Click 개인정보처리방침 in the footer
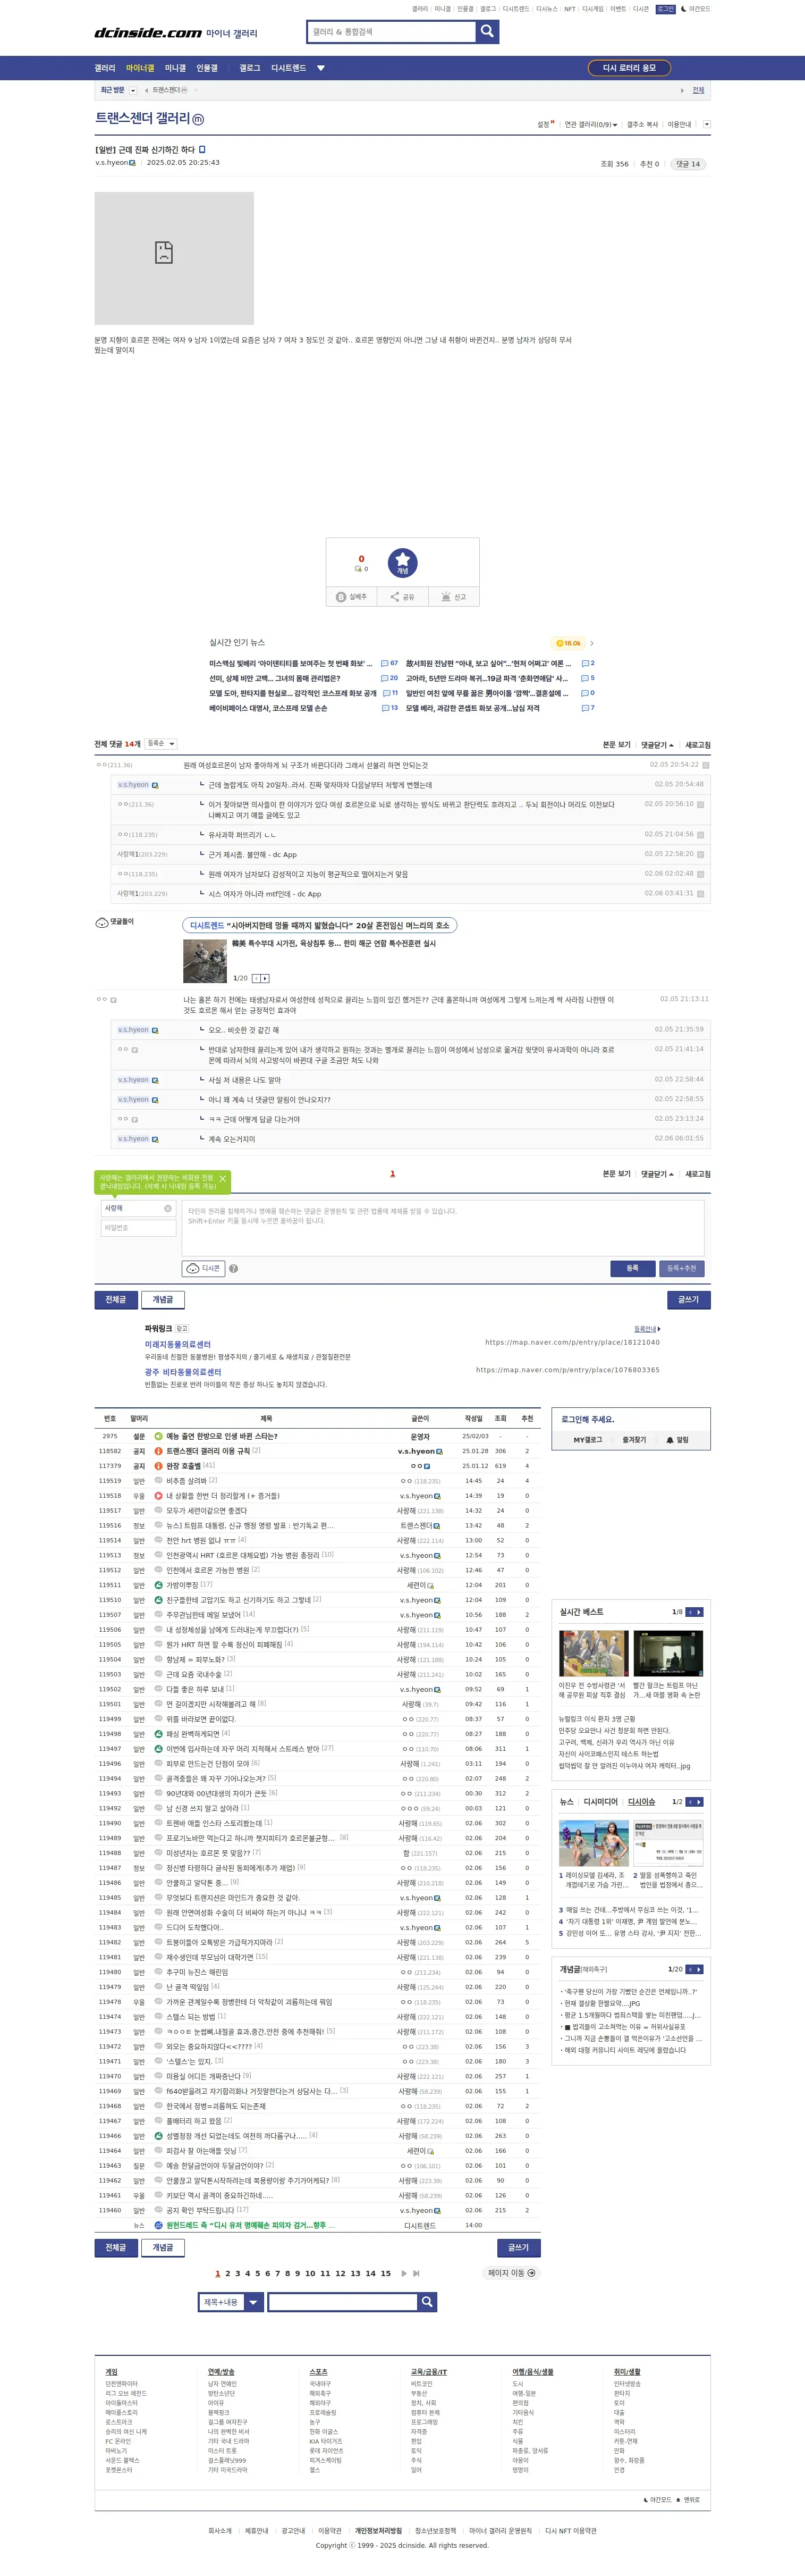This screenshot has width=805, height=2576. tap(378, 2531)
